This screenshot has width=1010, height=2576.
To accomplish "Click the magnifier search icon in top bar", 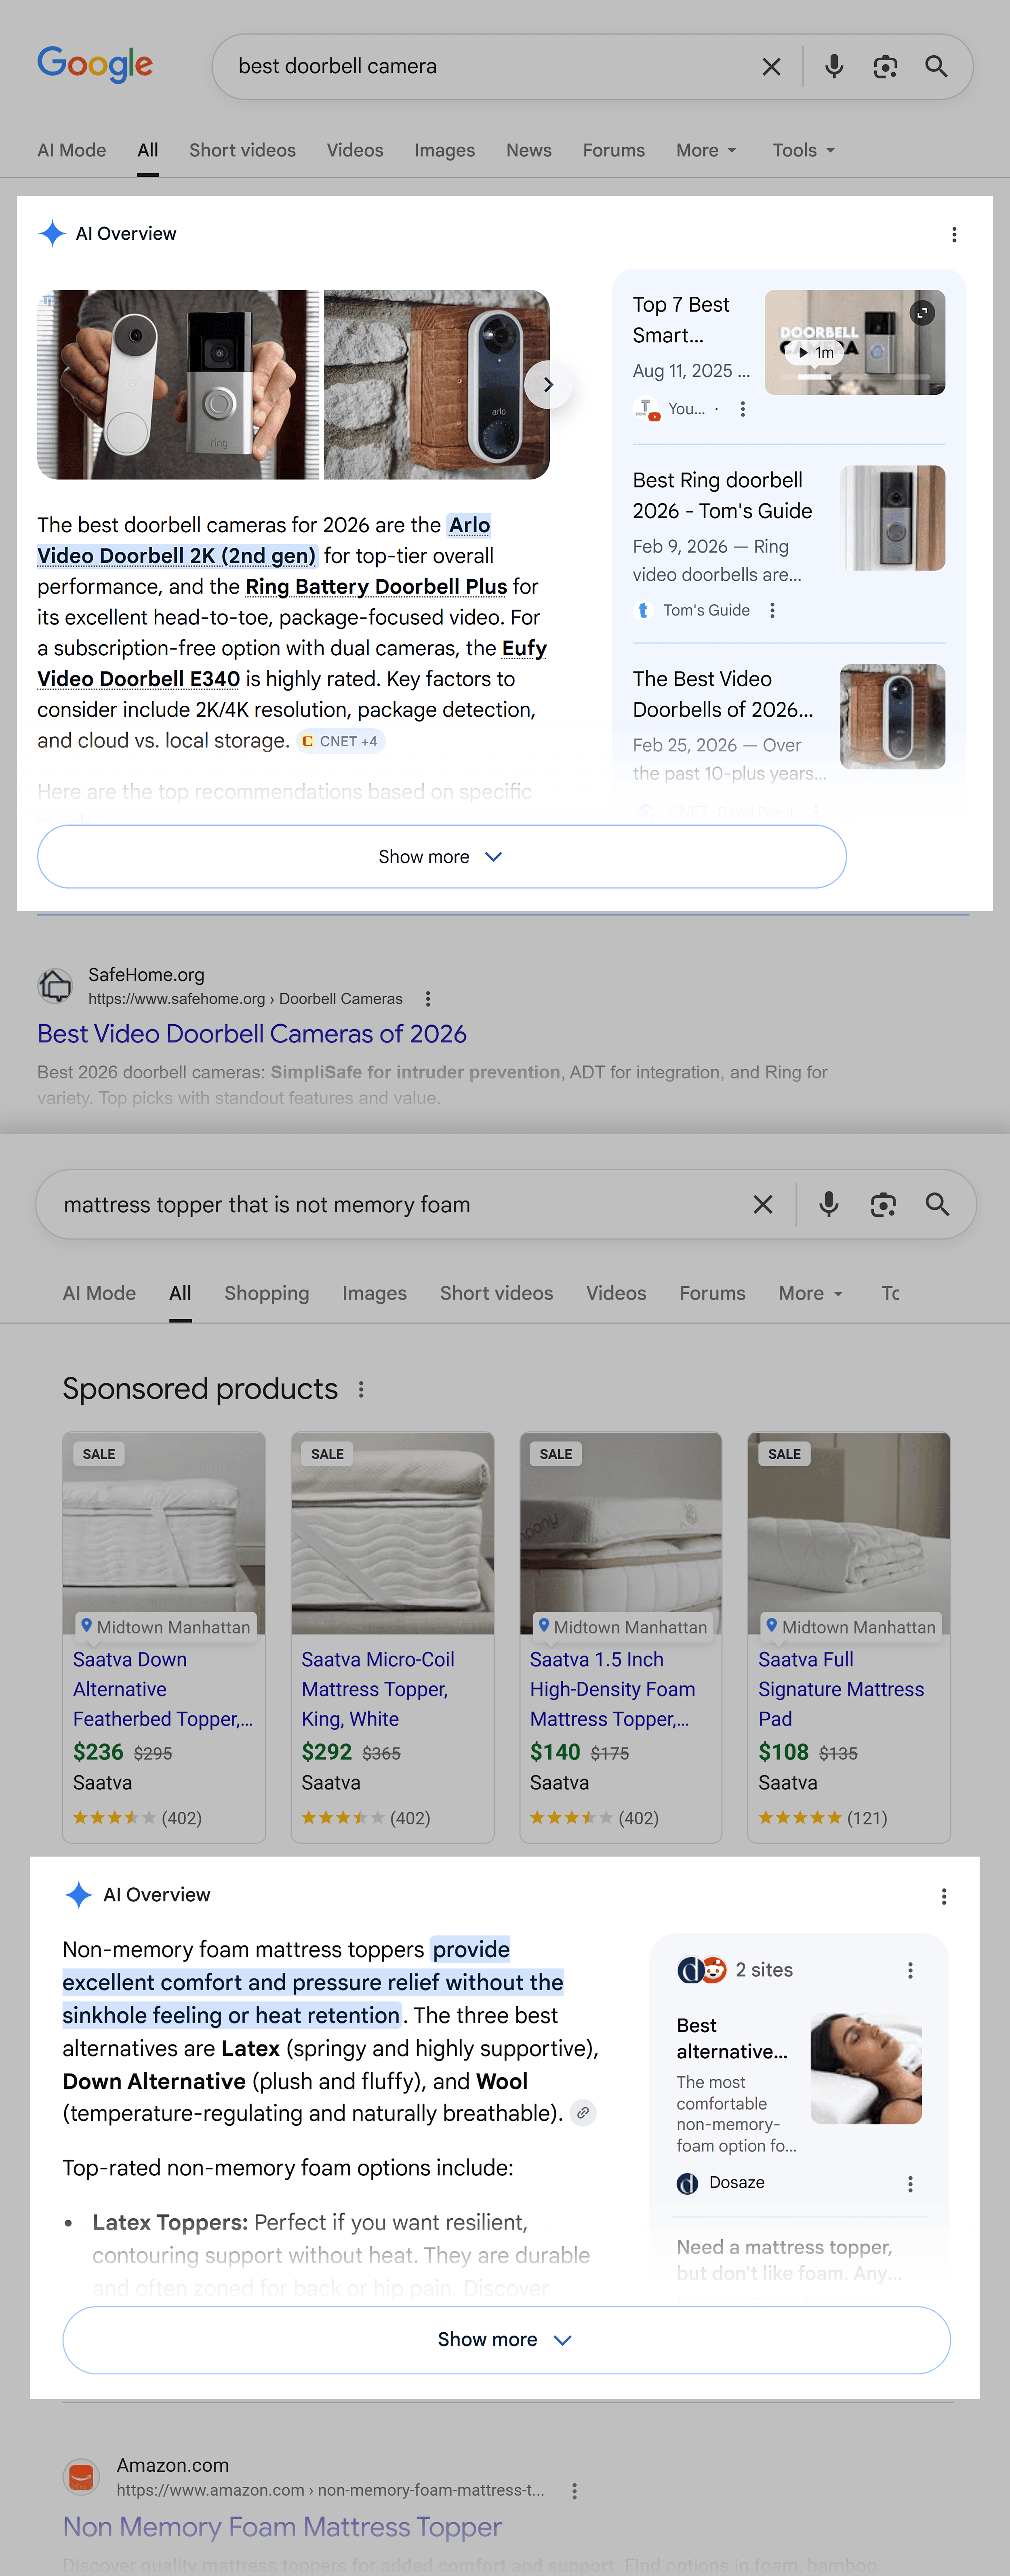I will pos(936,67).
